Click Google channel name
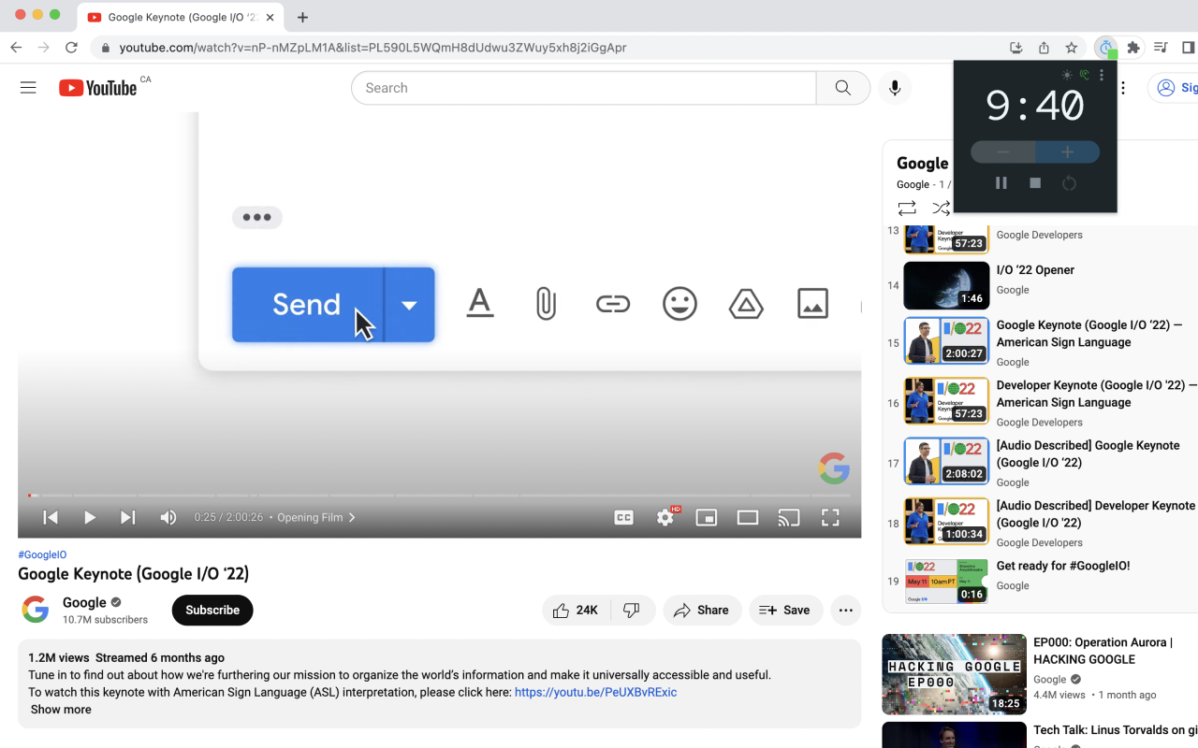1198x748 pixels. (x=84, y=602)
